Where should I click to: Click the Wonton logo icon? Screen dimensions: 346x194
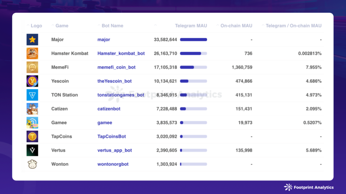point(32,164)
